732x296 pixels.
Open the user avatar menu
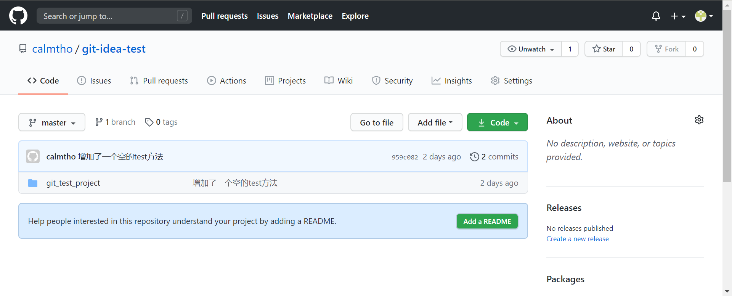pos(704,16)
